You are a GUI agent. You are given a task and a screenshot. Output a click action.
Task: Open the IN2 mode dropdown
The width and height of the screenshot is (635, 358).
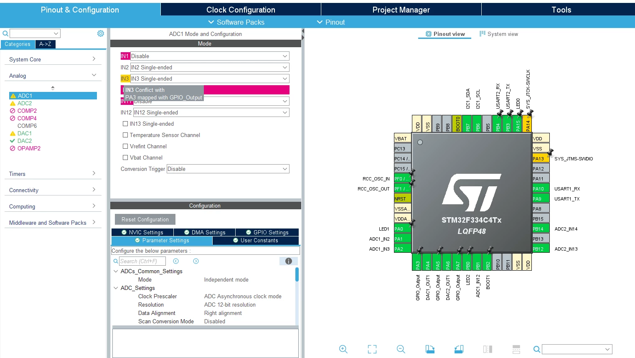coord(210,67)
